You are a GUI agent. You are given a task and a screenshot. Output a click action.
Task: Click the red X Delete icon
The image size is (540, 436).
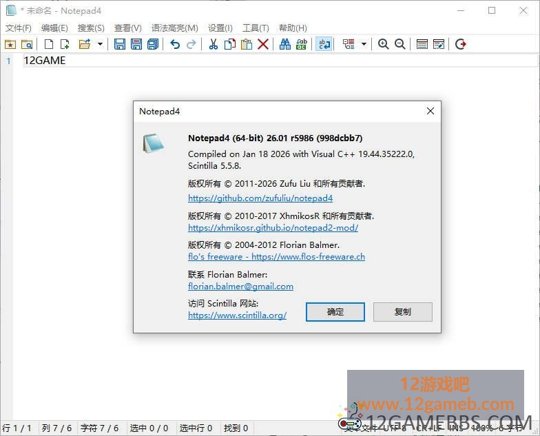point(263,44)
